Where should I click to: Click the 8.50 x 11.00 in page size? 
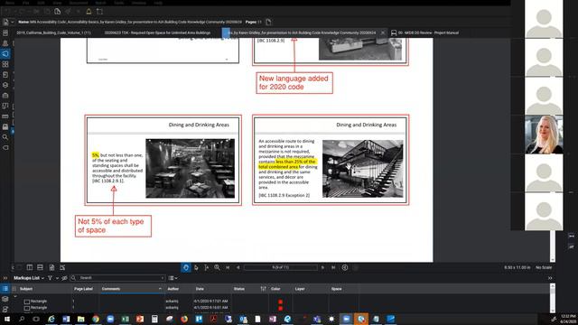coord(517,267)
